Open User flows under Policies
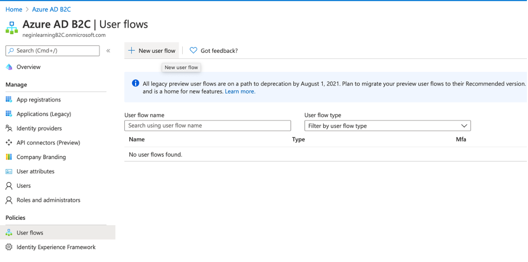528x262 pixels. click(x=30, y=233)
